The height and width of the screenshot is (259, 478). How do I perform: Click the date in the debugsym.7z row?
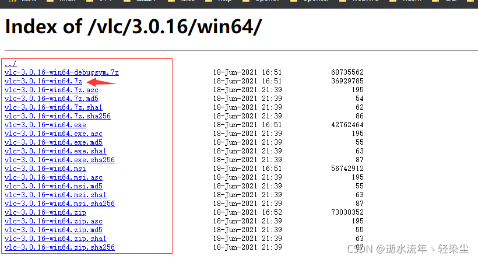pyautogui.click(x=248, y=72)
